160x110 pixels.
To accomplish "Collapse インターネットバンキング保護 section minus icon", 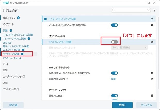I will (45, 19).
